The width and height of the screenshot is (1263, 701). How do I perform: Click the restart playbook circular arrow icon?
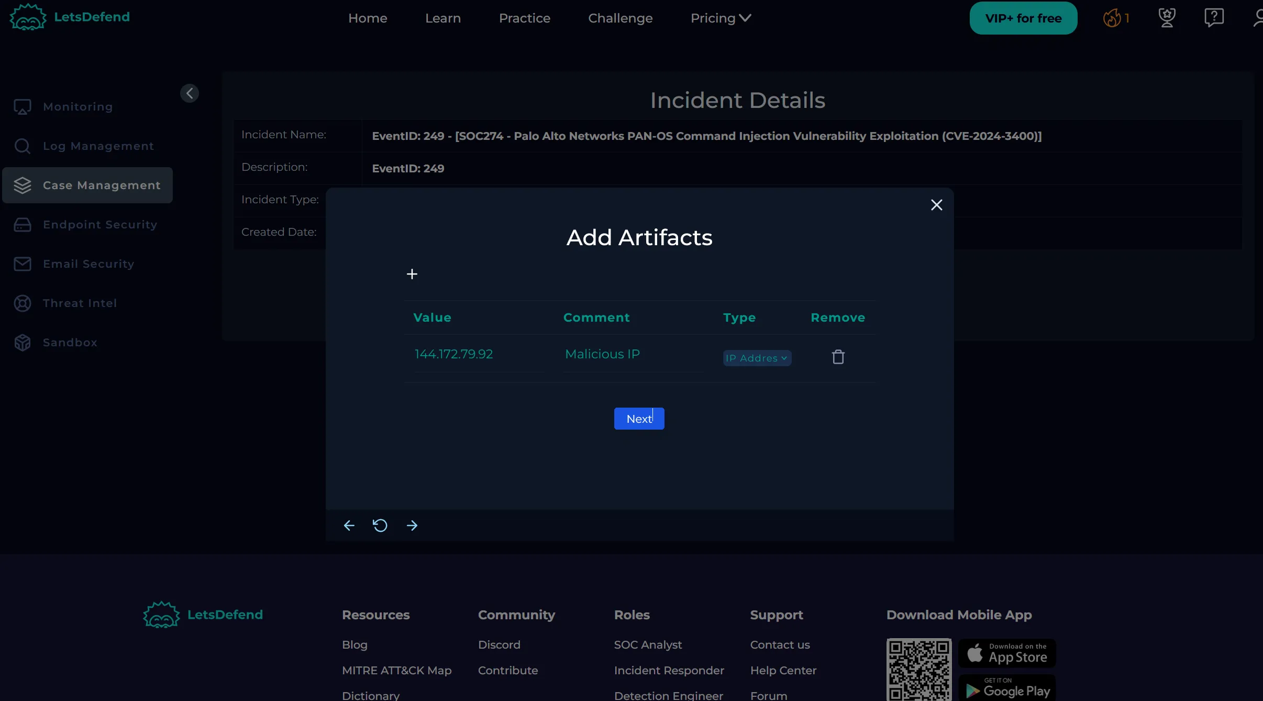380,525
